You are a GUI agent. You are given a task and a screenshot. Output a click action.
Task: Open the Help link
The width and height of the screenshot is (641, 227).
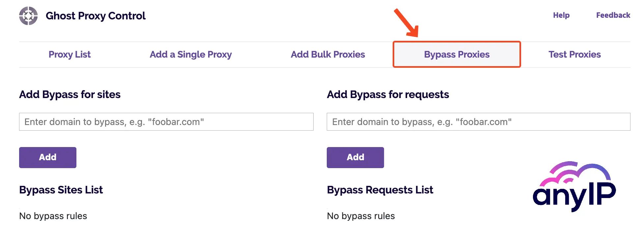[x=561, y=15]
